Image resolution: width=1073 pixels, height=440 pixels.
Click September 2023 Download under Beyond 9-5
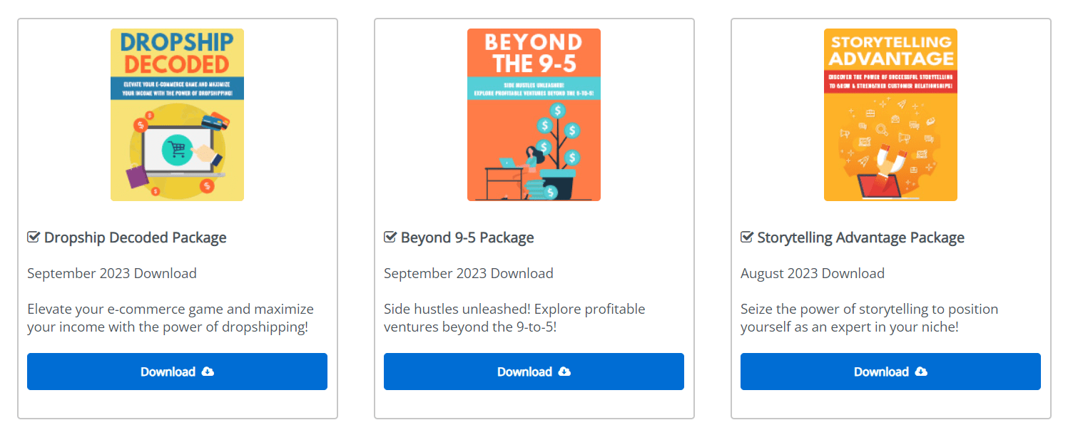pos(469,273)
